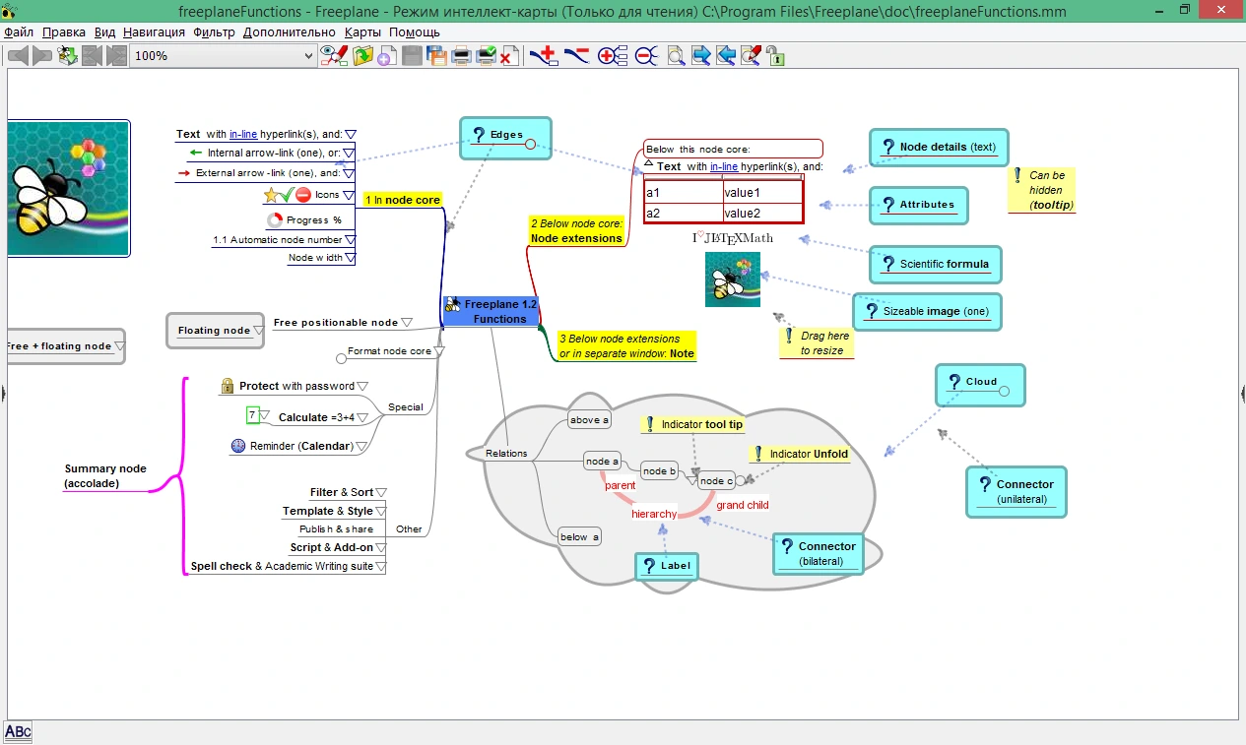Unfold the Script & Add-on triangle
This screenshot has height=745, width=1246.
380,548
